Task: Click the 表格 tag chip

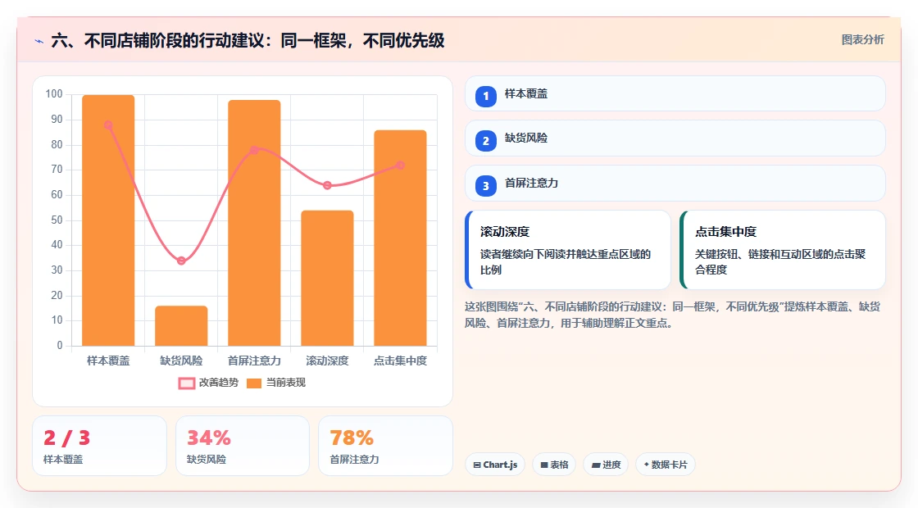Action: pyautogui.click(x=554, y=465)
